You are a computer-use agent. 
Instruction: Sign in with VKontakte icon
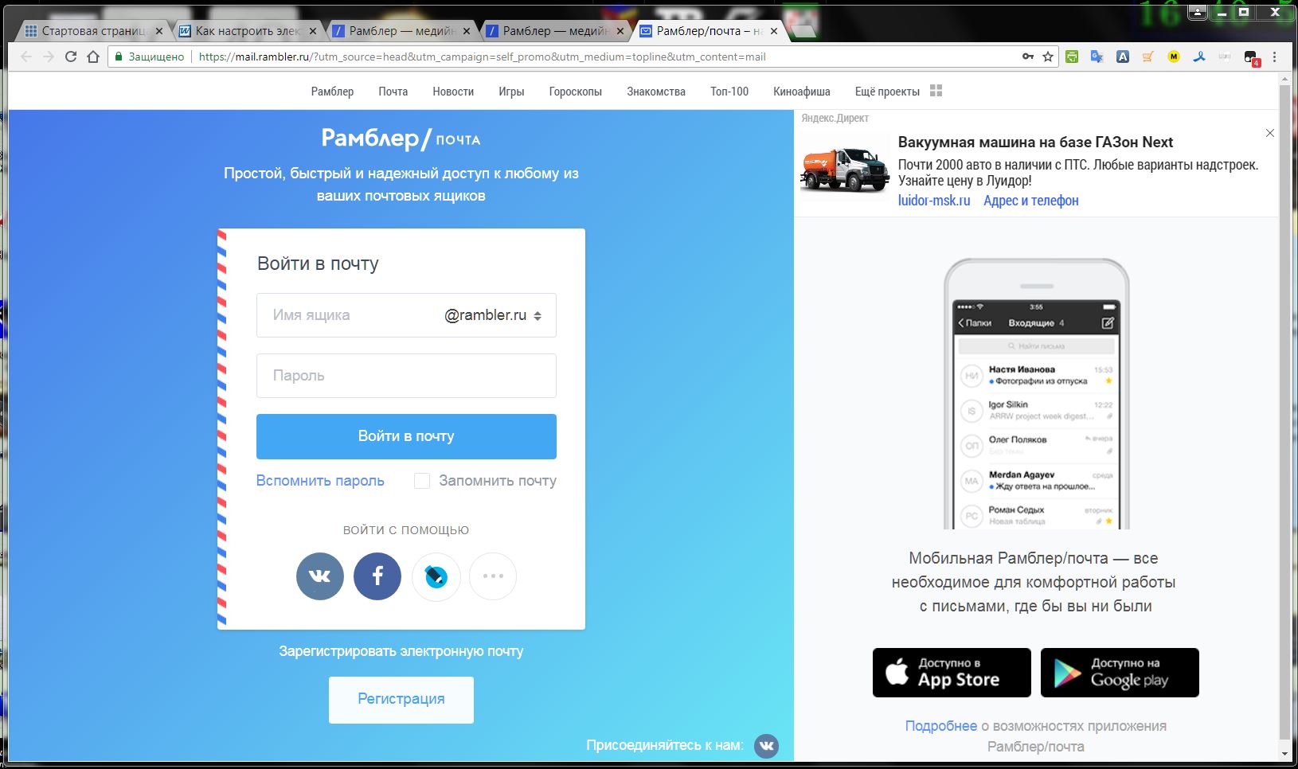click(320, 576)
